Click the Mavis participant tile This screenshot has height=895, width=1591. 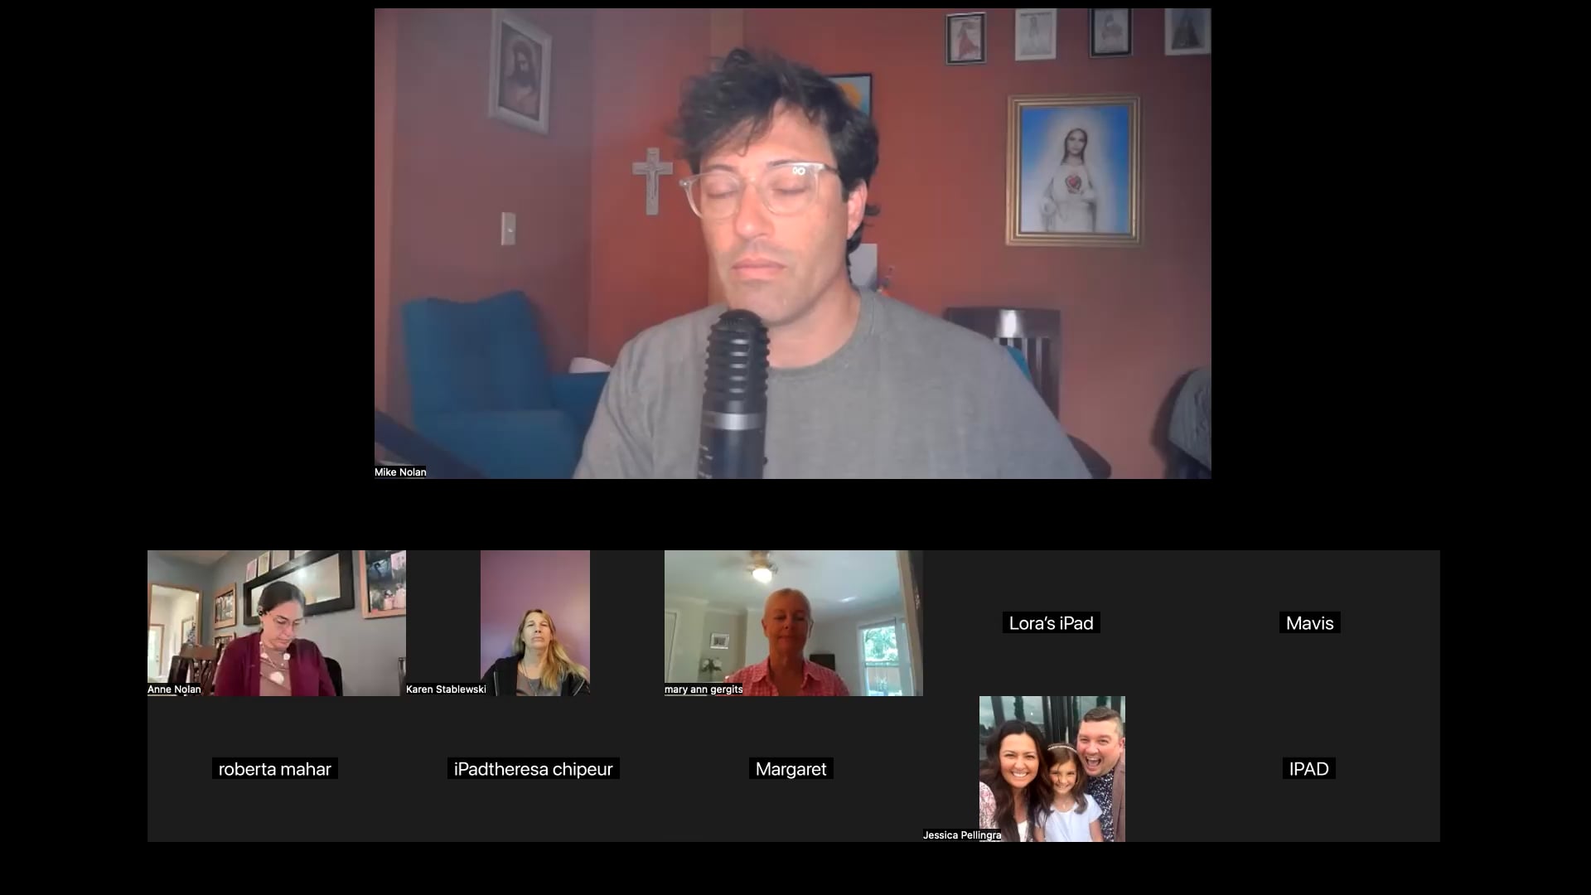click(1309, 623)
